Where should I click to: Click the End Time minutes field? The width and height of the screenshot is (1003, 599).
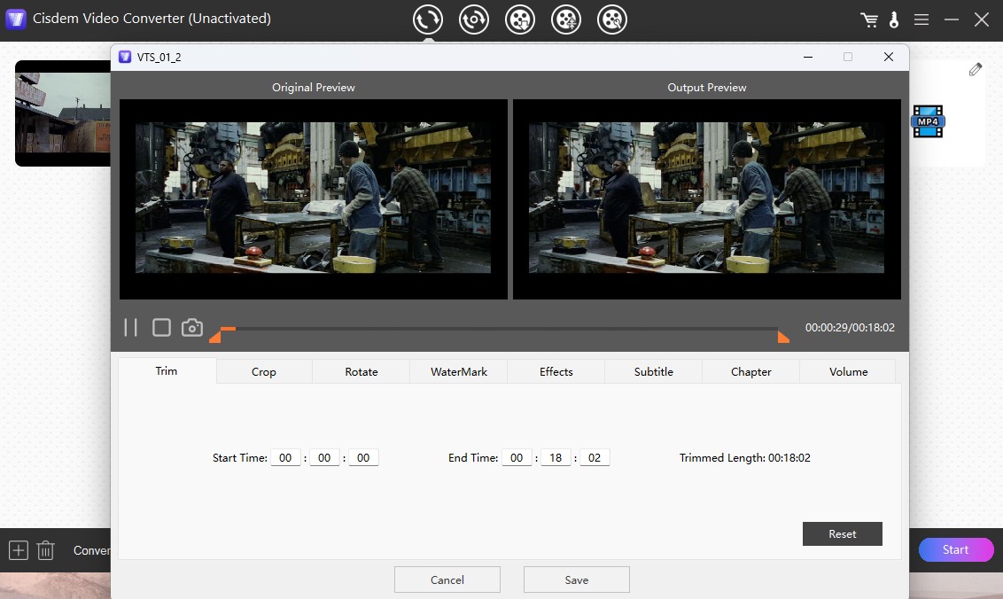click(x=556, y=458)
